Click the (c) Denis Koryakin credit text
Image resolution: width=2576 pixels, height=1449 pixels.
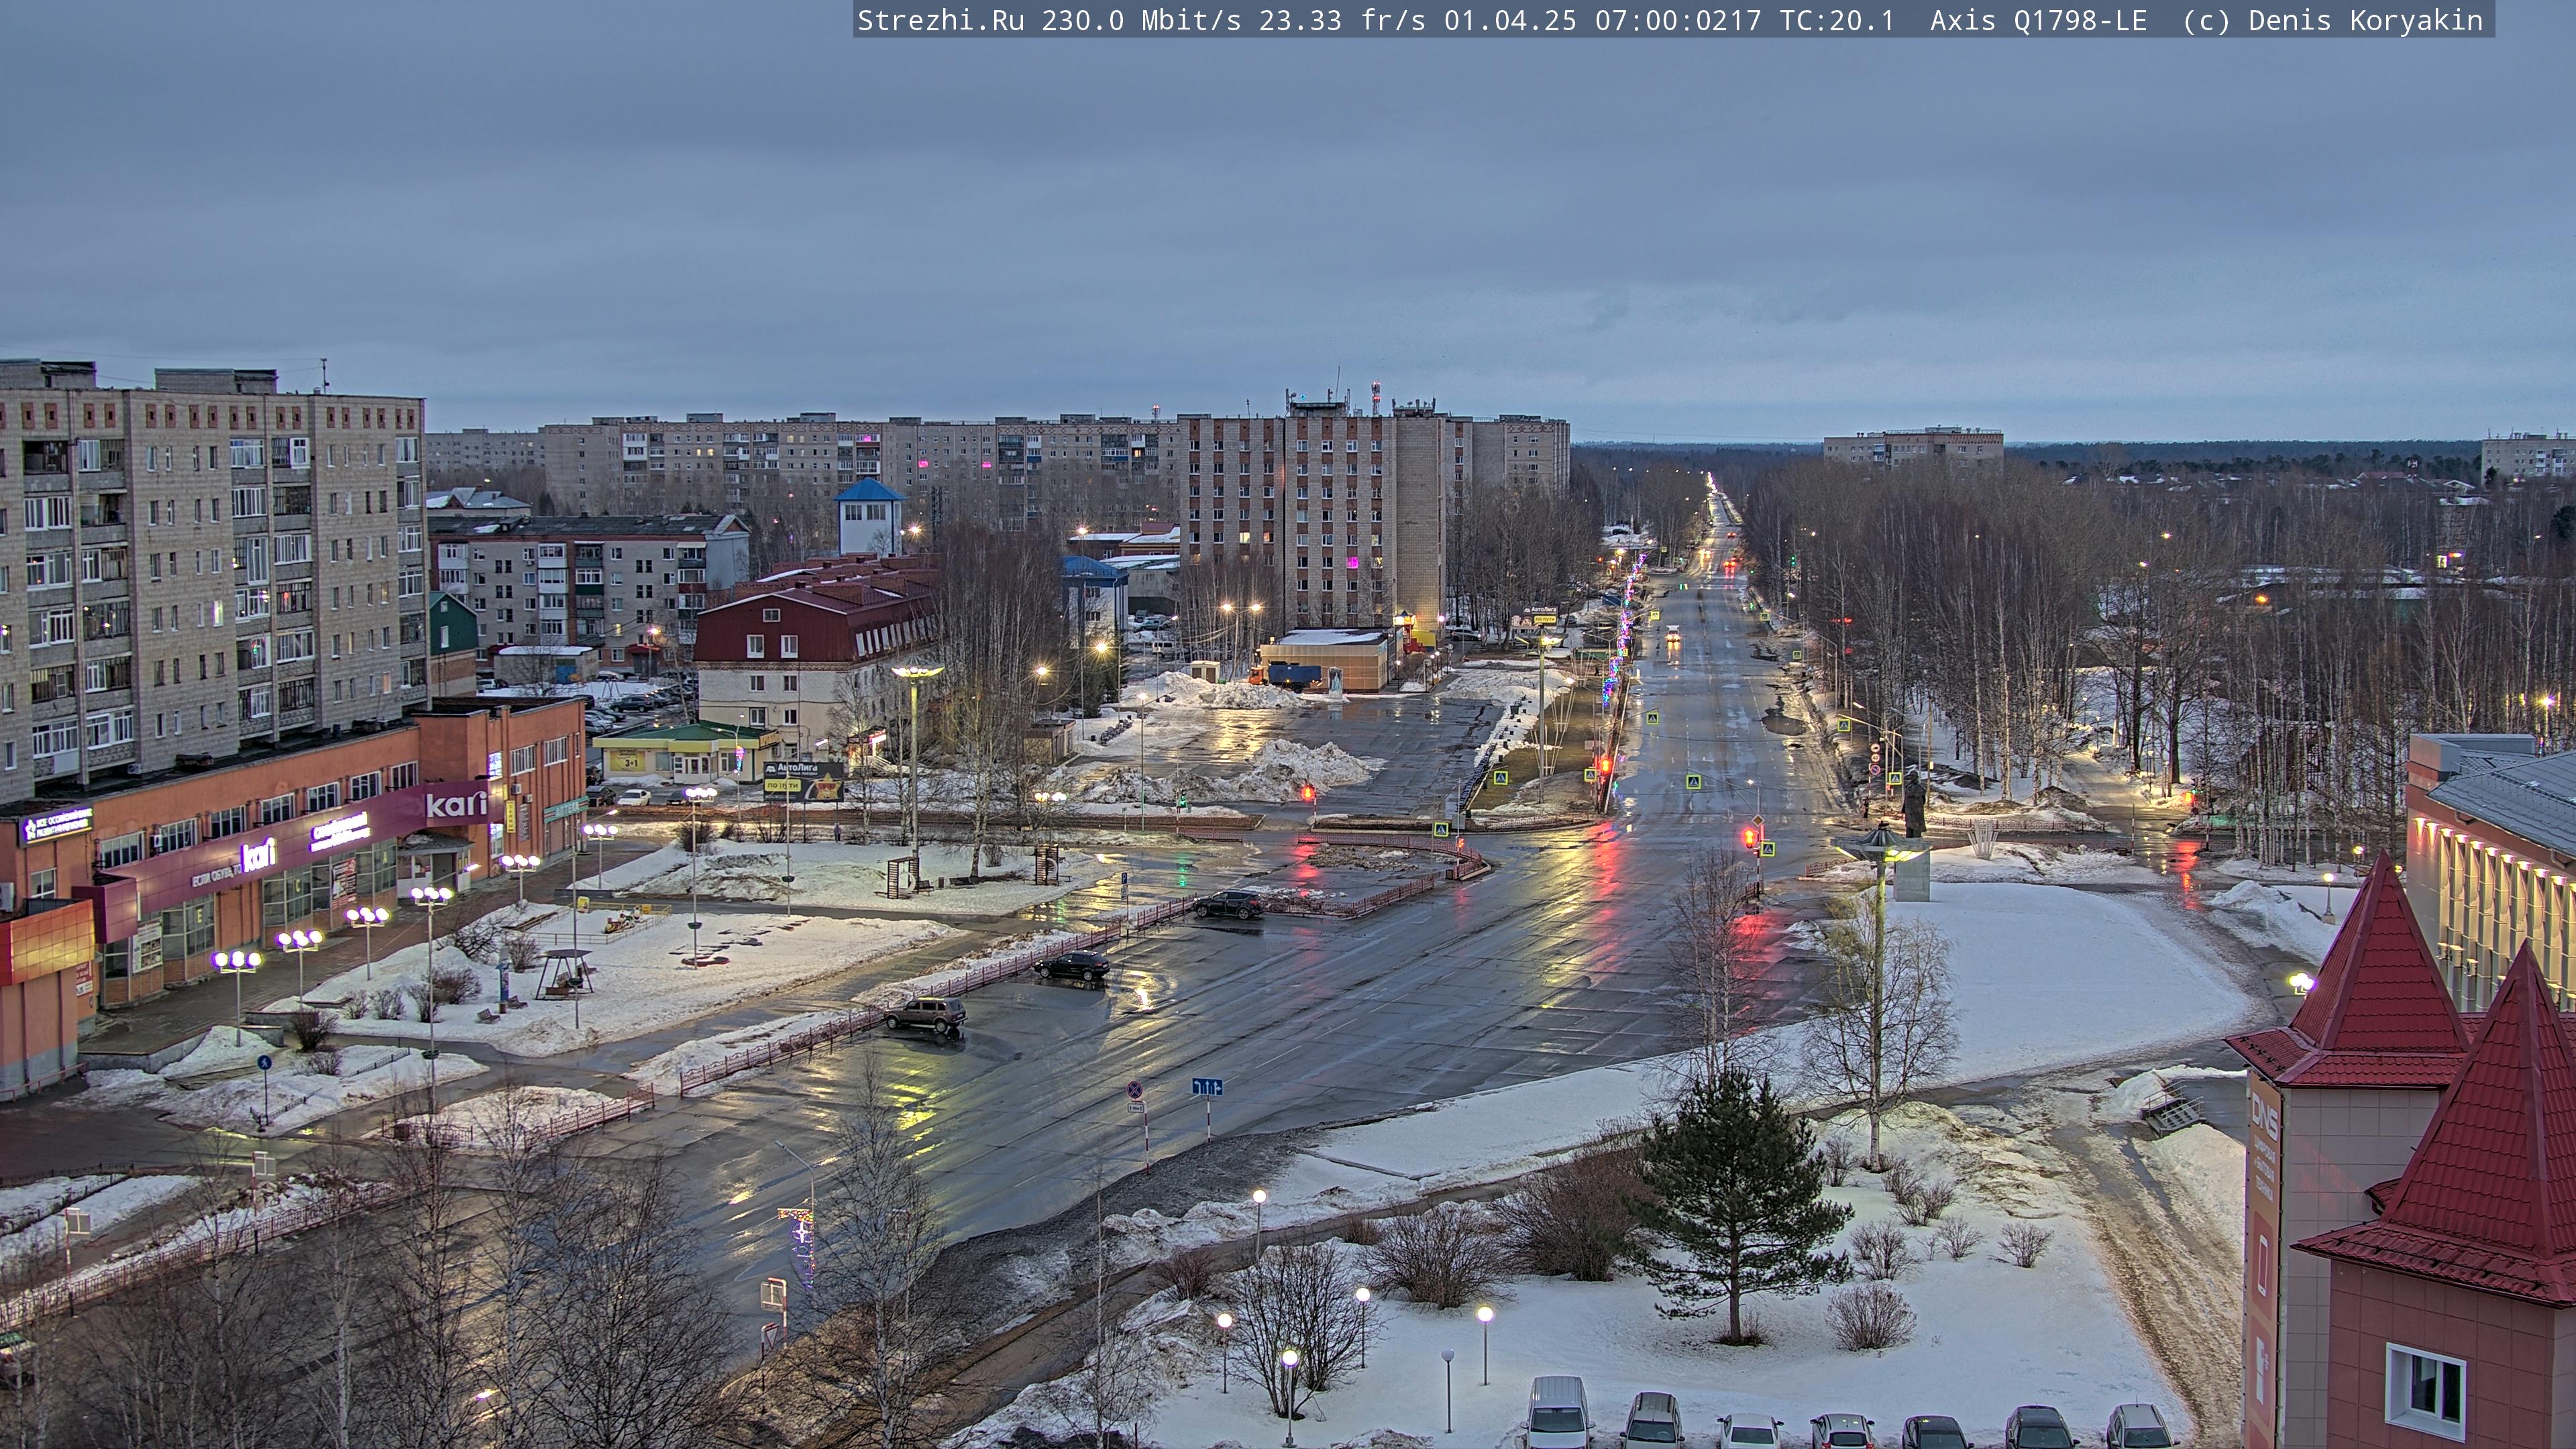pyautogui.click(x=2332, y=21)
